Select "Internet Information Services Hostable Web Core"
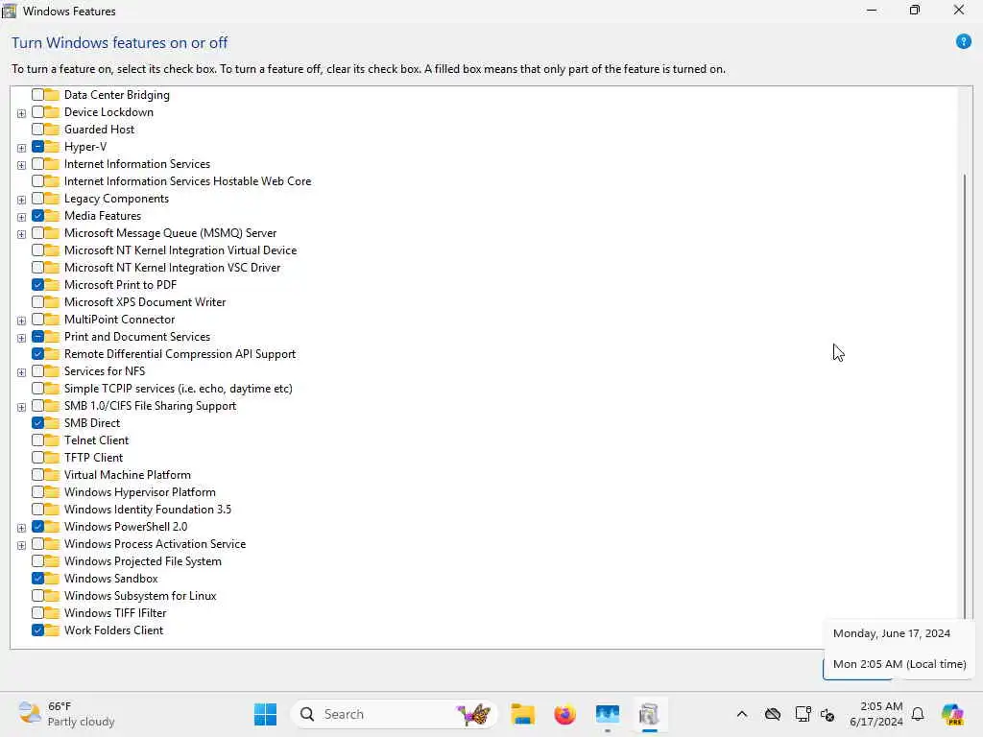983x737 pixels. point(187,181)
